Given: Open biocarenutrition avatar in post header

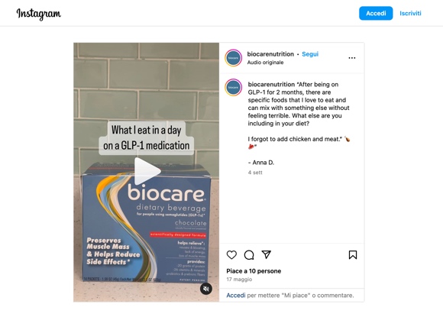Looking at the screenshot, I should click(x=234, y=58).
